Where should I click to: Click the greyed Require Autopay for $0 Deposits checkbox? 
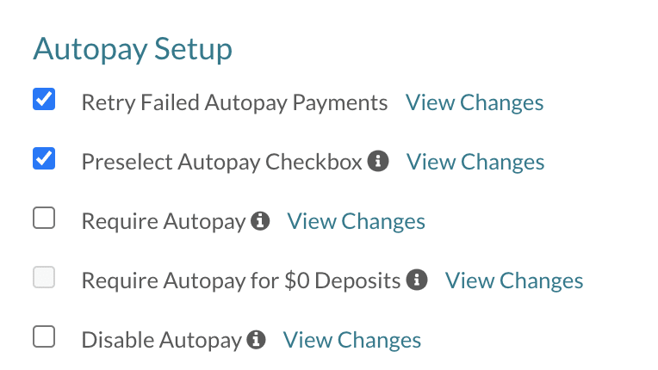click(44, 277)
